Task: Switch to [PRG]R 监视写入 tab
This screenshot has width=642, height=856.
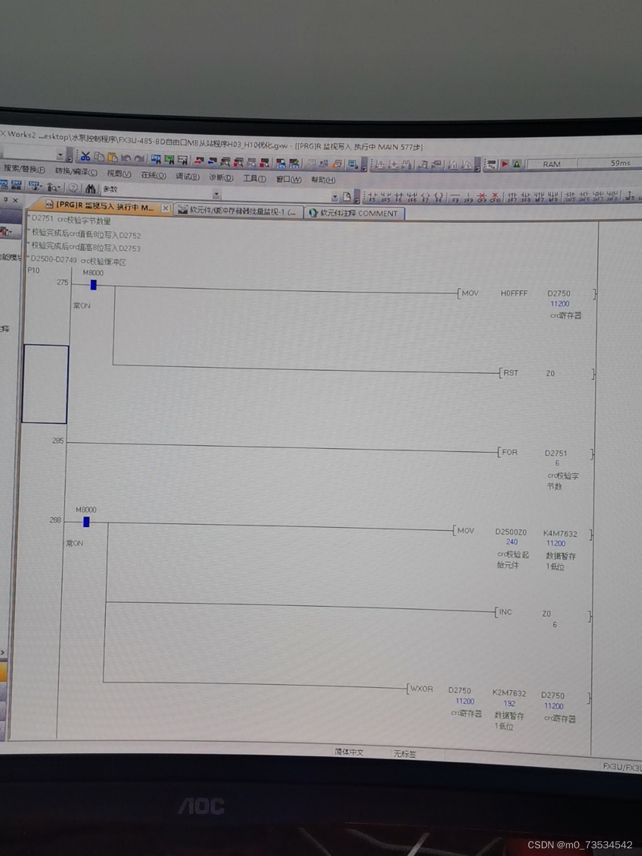Action: click(100, 206)
